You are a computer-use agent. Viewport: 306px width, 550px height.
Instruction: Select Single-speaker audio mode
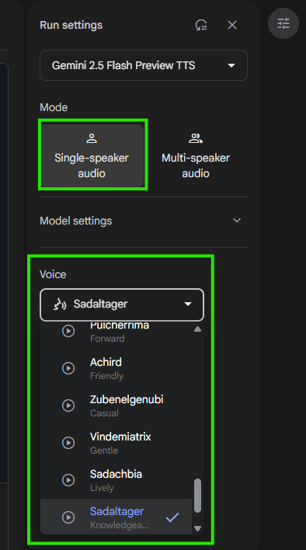[x=92, y=155]
